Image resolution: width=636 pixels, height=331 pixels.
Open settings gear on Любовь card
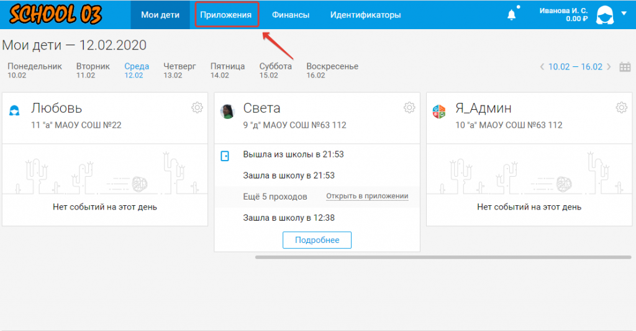pyautogui.click(x=197, y=108)
